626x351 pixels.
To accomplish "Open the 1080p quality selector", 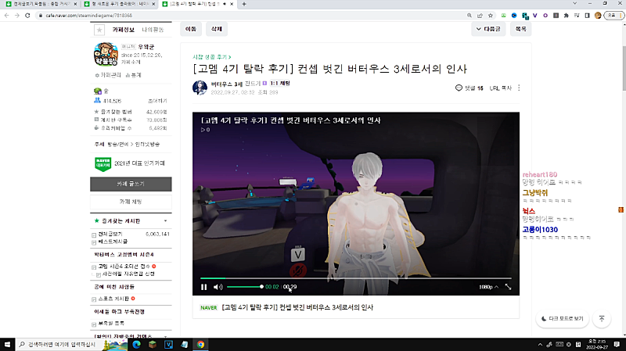I will (x=488, y=287).
